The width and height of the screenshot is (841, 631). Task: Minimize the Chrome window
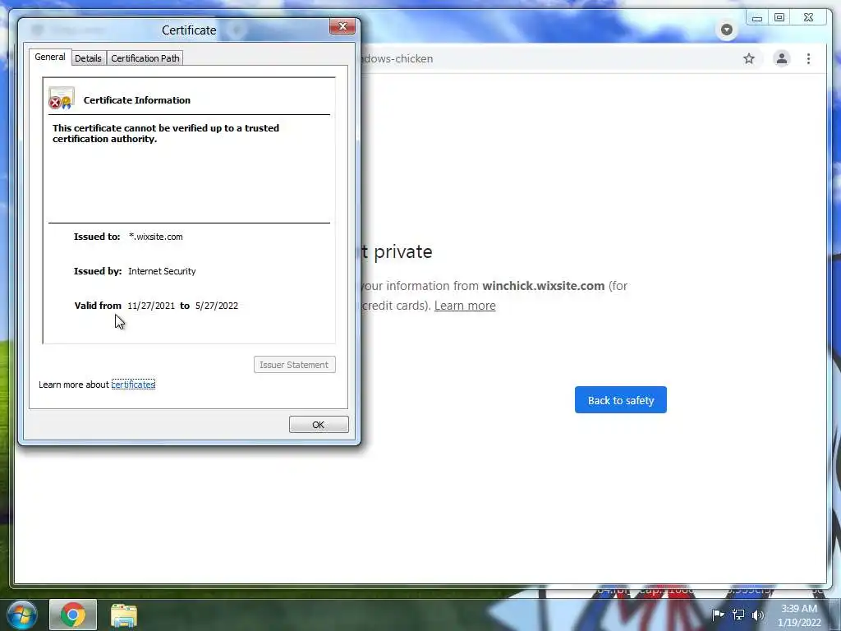[x=756, y=18]
